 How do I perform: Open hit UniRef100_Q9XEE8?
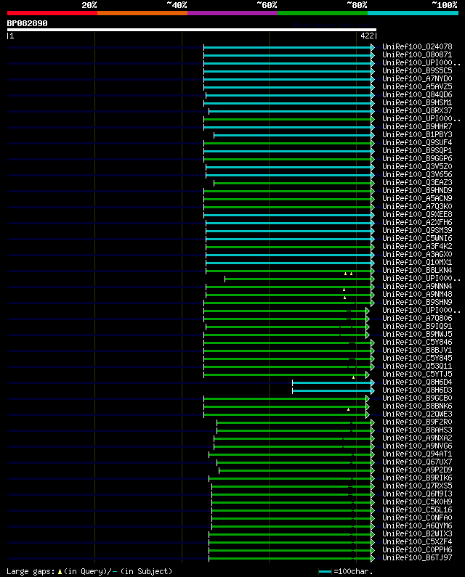(417, 215)
